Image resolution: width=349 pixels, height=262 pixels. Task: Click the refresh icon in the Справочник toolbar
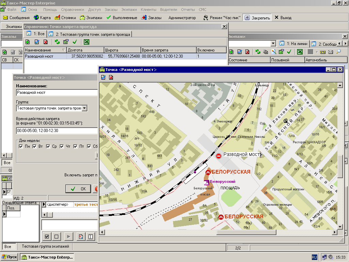[x=57, y=42]
